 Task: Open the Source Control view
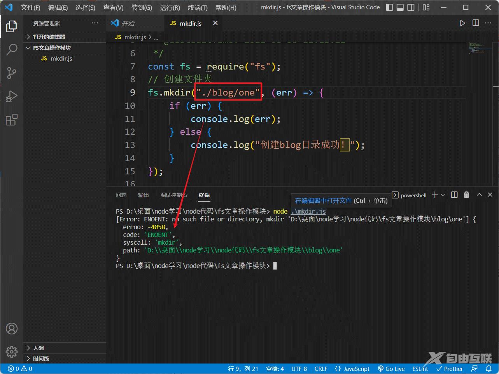point(12,73)
